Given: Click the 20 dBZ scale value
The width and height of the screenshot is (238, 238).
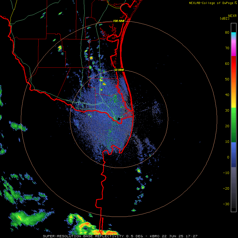Looking at the screenshot, I should [227, 126].
